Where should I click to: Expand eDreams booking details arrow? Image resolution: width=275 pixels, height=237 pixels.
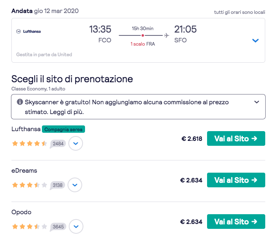tap(75, 185)
